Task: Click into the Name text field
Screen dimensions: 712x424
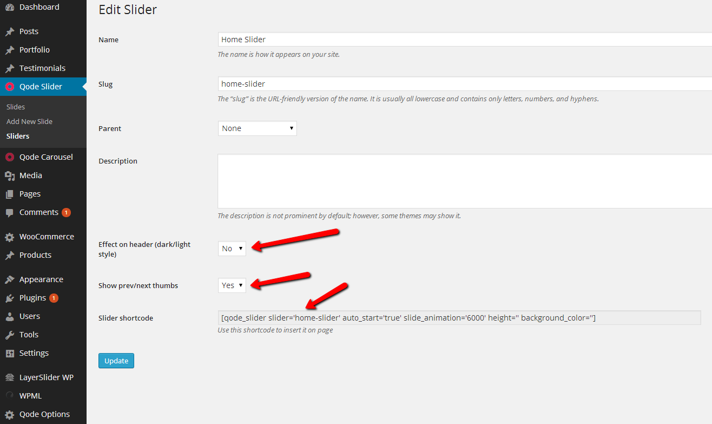Action: tap(464, 40)
